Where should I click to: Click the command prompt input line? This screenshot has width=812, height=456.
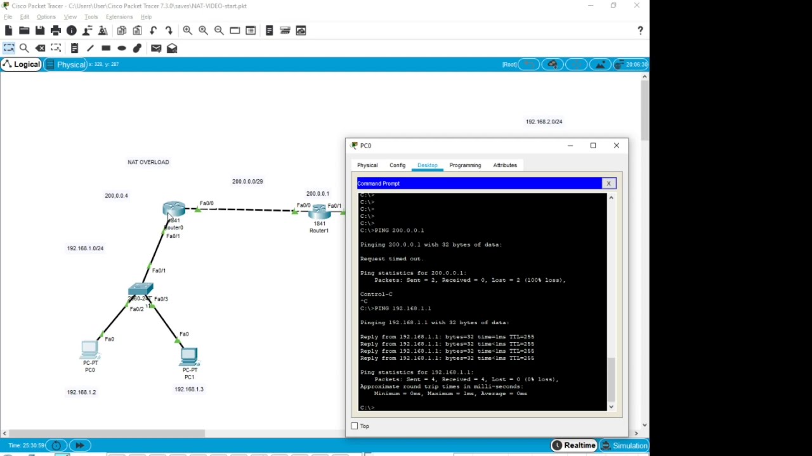point(482,407)
